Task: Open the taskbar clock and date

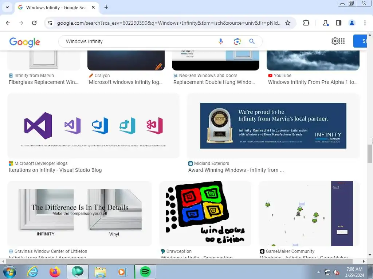Action: 354,272
